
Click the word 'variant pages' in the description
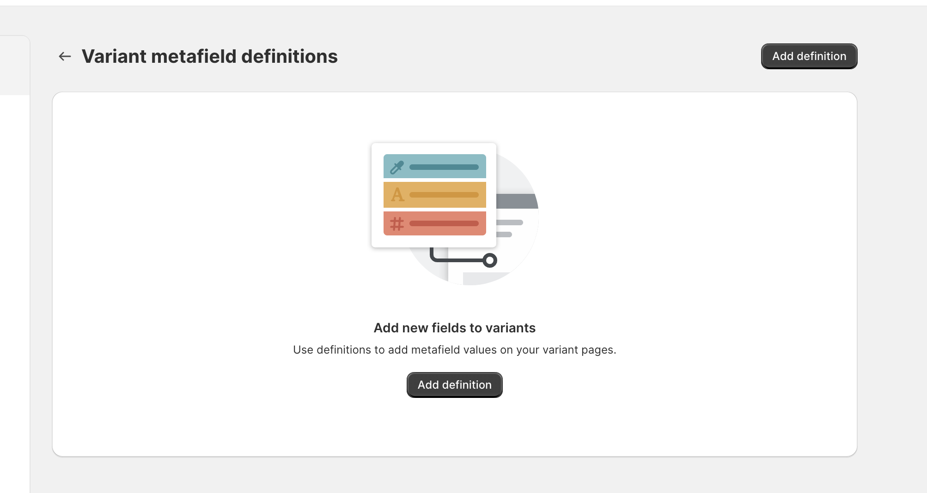[579, 350]
